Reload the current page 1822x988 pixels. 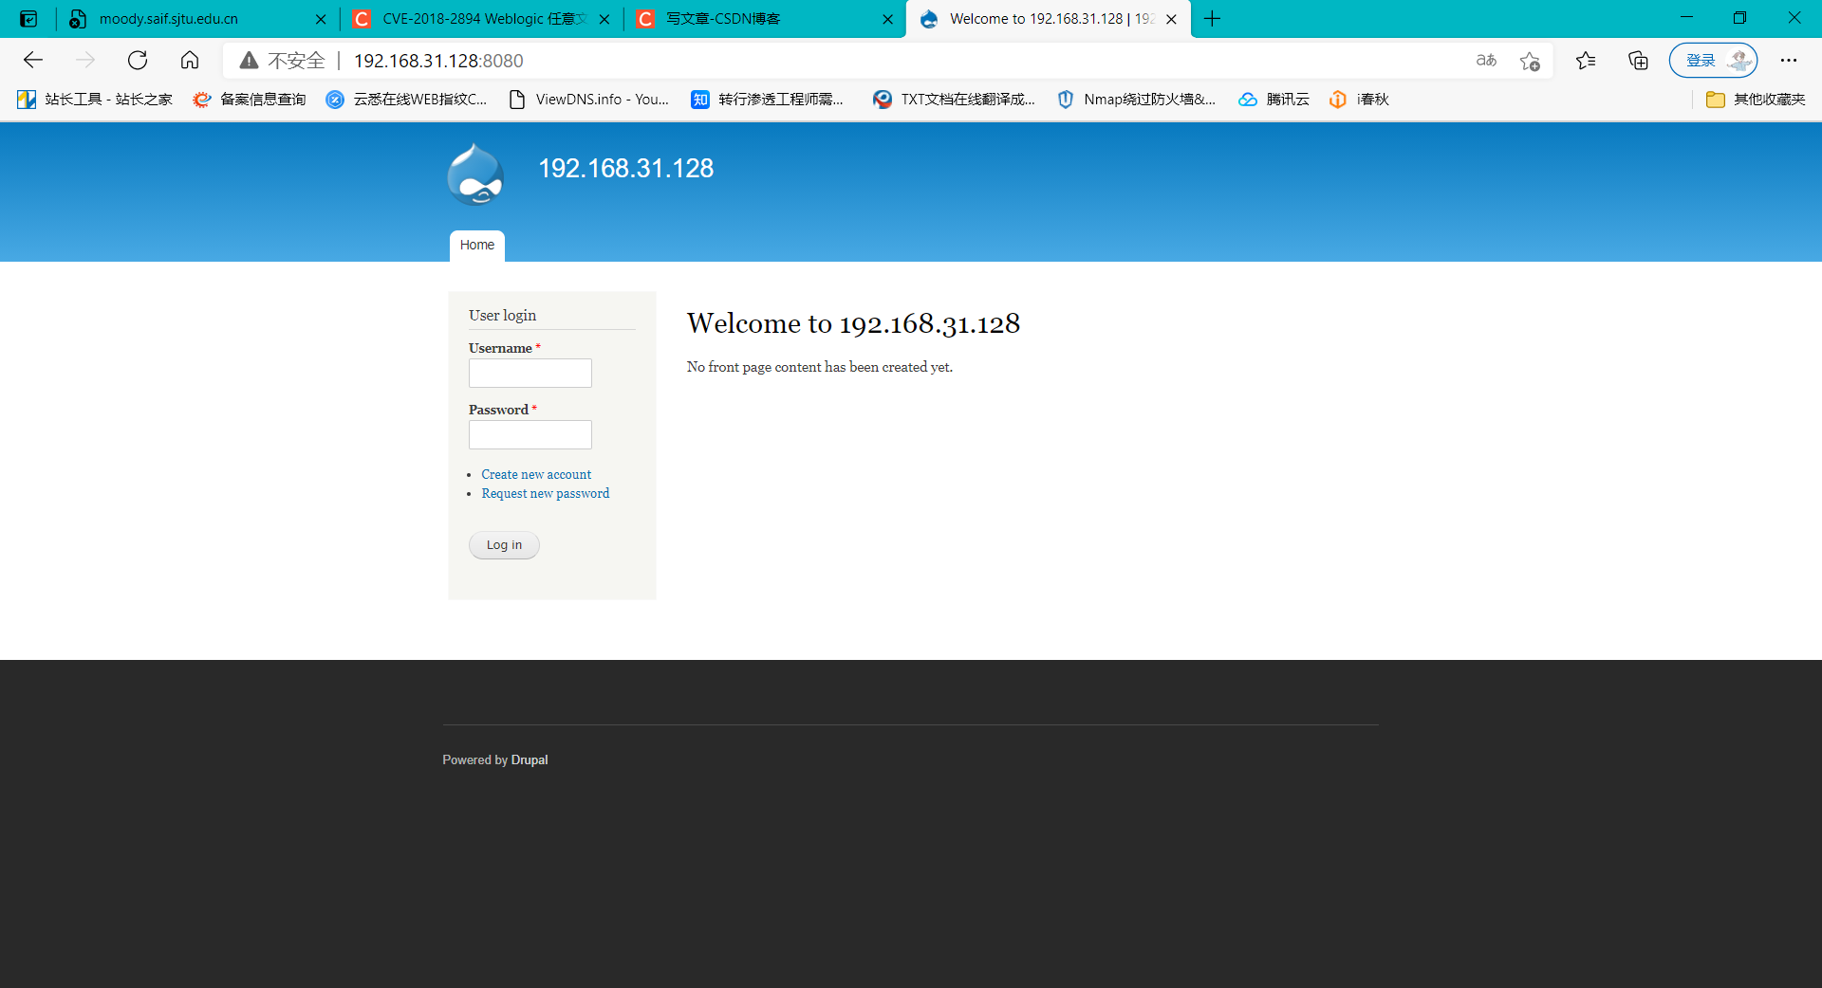[x=138, y=60]
